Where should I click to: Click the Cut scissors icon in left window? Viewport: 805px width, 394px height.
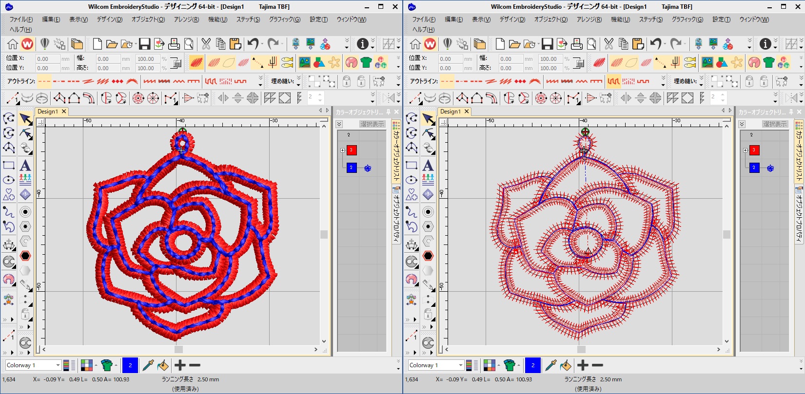tap(206, 44)
